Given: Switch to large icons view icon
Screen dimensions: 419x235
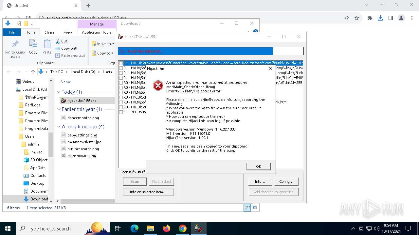Looking at the screenshot, I should [x=254, y=208].
